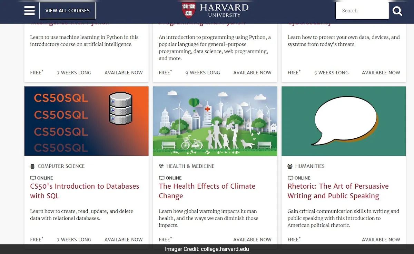414x254 pixels.
Task: Click the Health & Medicine heartbeat icon
Action: [161, 166]
